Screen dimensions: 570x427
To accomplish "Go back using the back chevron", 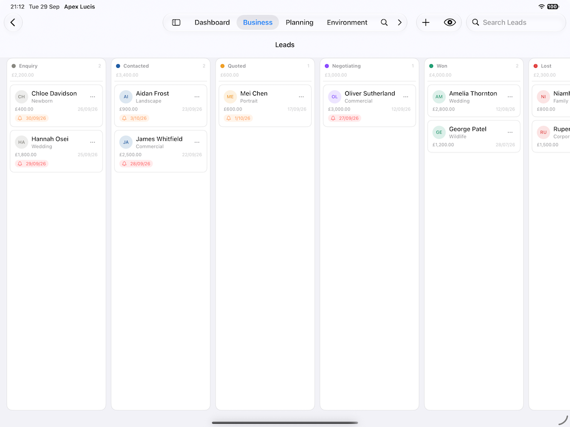I will tap(13, 22).
